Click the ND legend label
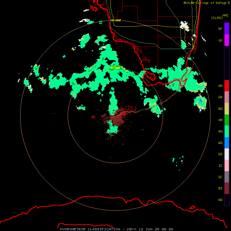231x231 pixels. 220,200
